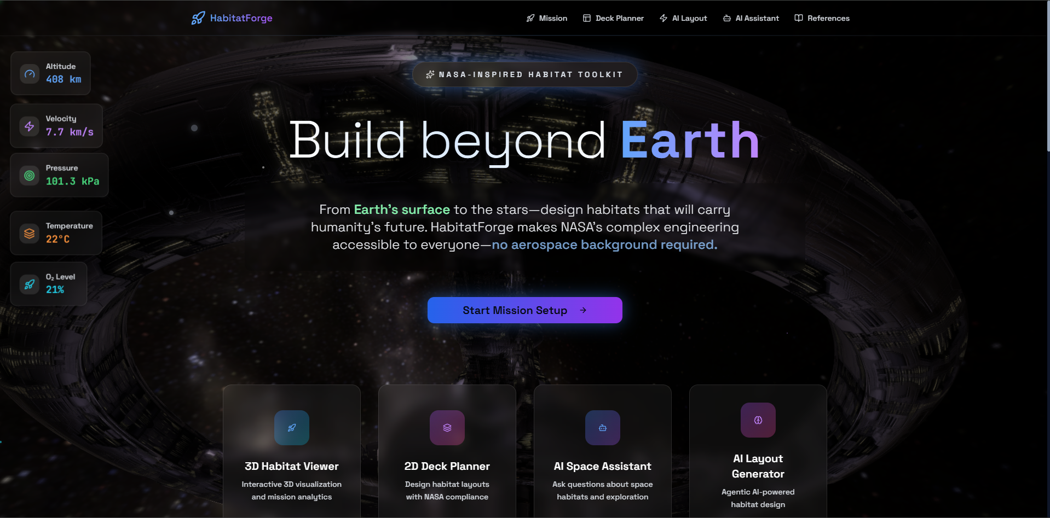Open the Mission nav item

(x=546, y=18)
